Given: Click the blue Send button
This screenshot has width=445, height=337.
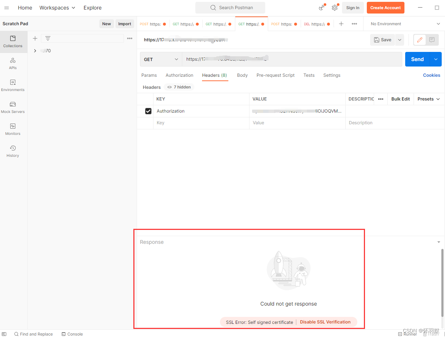Looking at the screenshot, I should (x=418, y=59).
